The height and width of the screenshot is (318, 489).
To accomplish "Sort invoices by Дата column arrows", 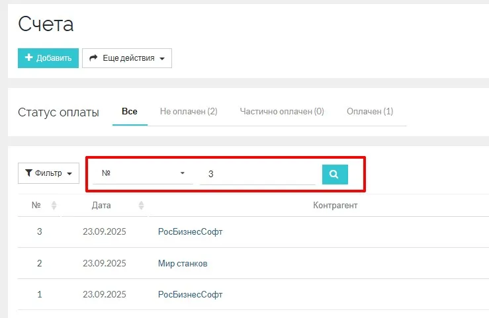I will pyautogui.click(x=141, y=206).
